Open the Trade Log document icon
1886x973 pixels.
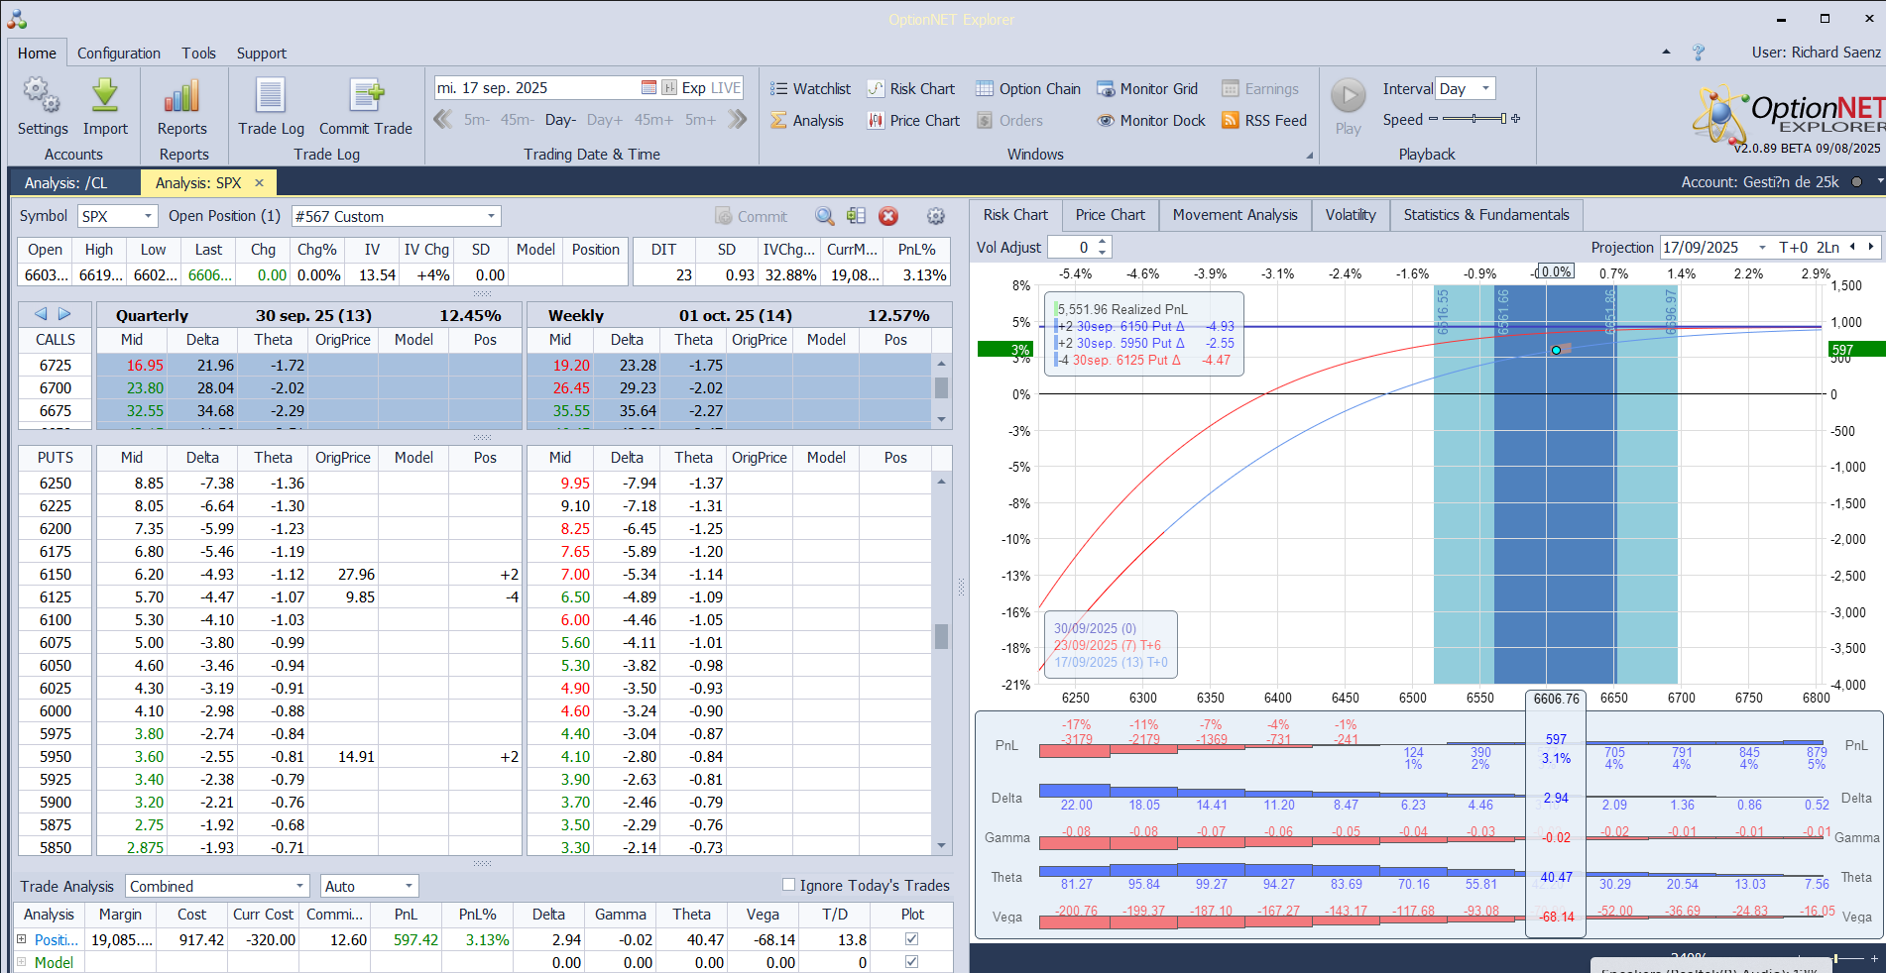pos(271,96)
